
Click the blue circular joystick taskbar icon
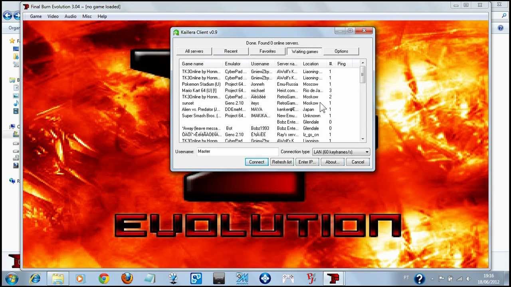pyautogui.click(x=265, y=278)
